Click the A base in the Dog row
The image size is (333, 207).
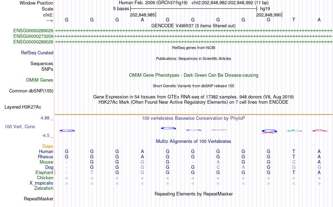pos(243,167)
